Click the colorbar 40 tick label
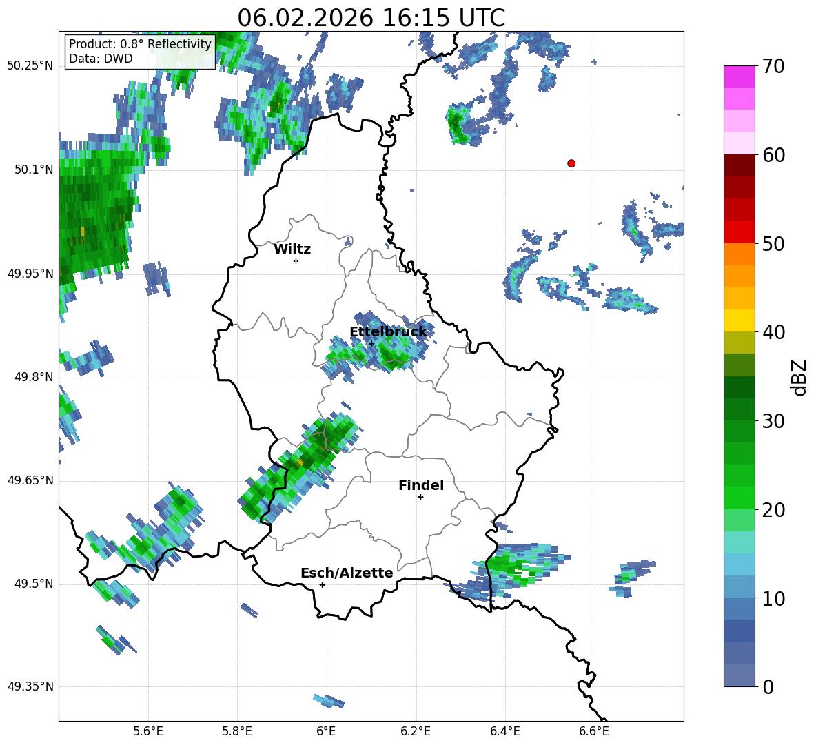Viewport: 816px width, 745px height. tap(773, 332)
